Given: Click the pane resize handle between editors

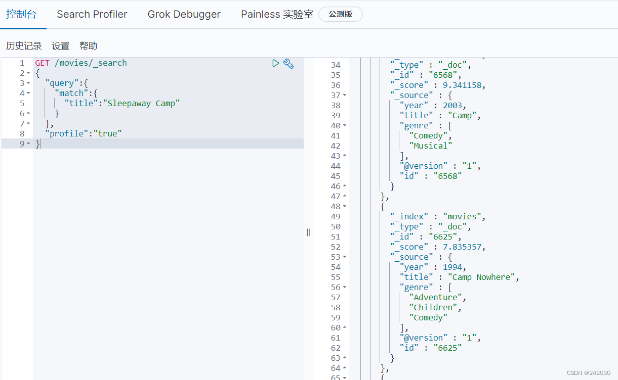Looking at the screenshot, I should pyautogui.click(x=308, y=232).
